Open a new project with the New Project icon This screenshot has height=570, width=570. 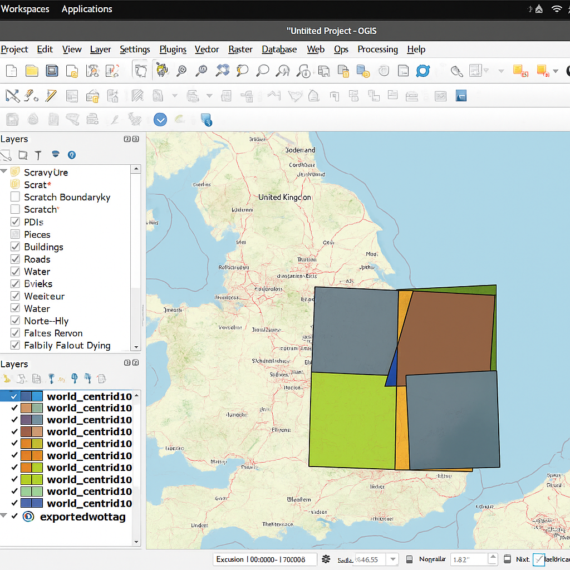pyautogui.click(x=11, y=71)
